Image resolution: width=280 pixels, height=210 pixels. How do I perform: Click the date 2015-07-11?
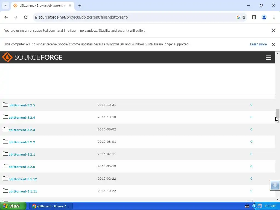(107, 154)
